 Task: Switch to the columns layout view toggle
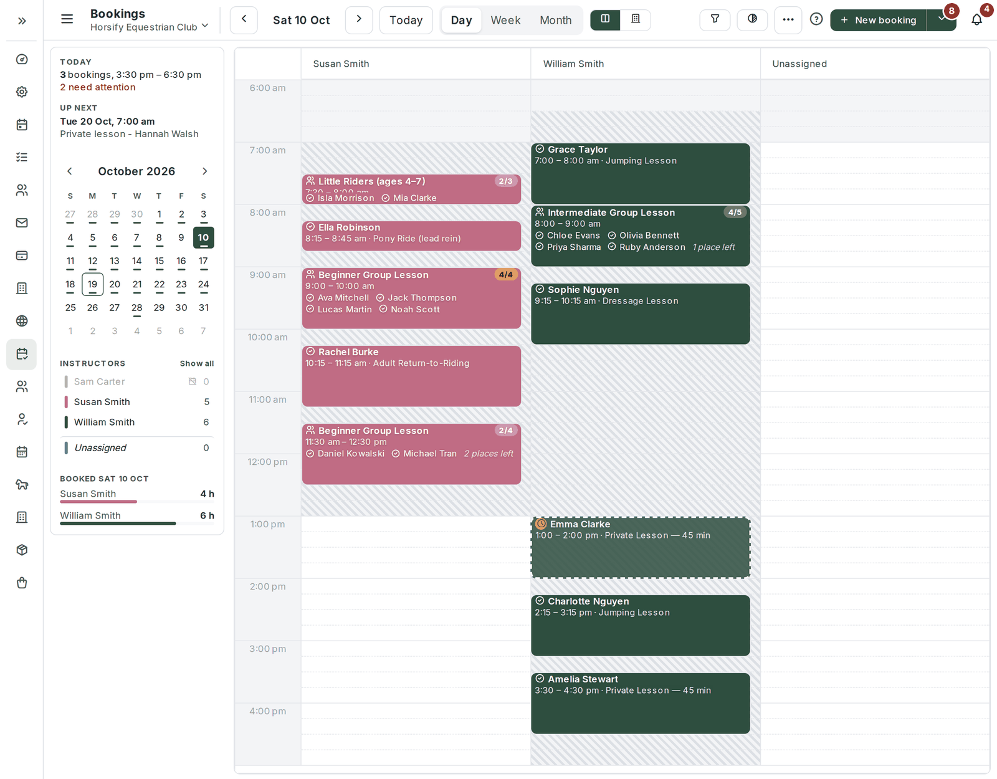tap(605, 19)
